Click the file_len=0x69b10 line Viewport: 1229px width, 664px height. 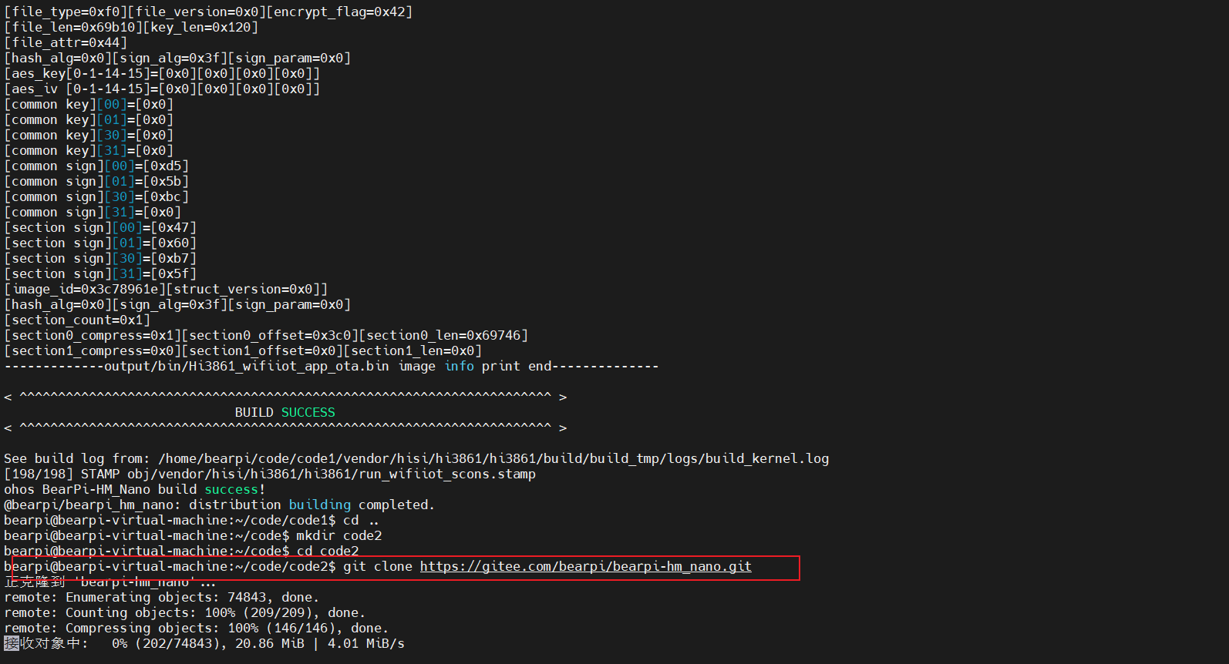131,28
